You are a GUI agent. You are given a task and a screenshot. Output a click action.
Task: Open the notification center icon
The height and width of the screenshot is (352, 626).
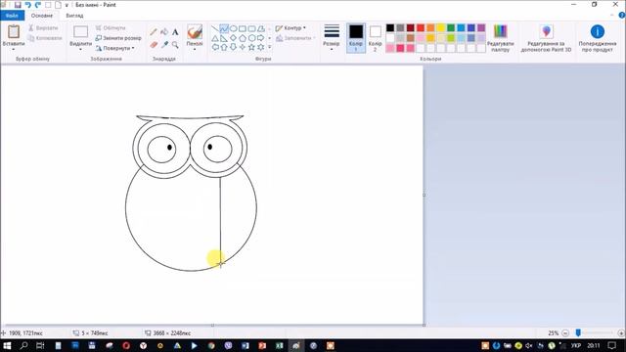pyautogui.click(x=611, y=345)
